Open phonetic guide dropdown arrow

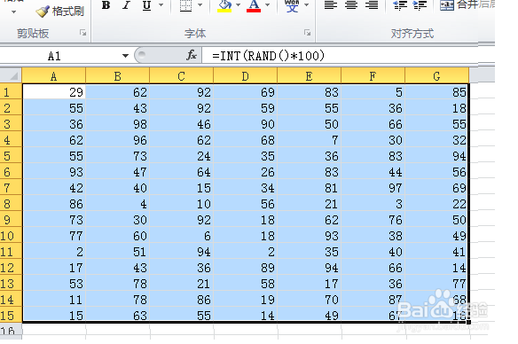306,5
